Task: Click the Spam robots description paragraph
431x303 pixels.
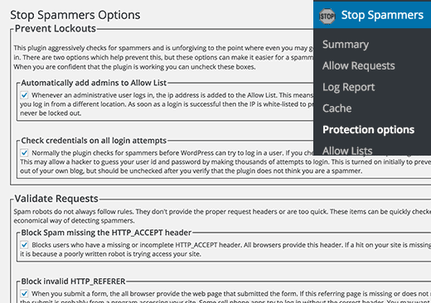Action: (x=222, y=216)
